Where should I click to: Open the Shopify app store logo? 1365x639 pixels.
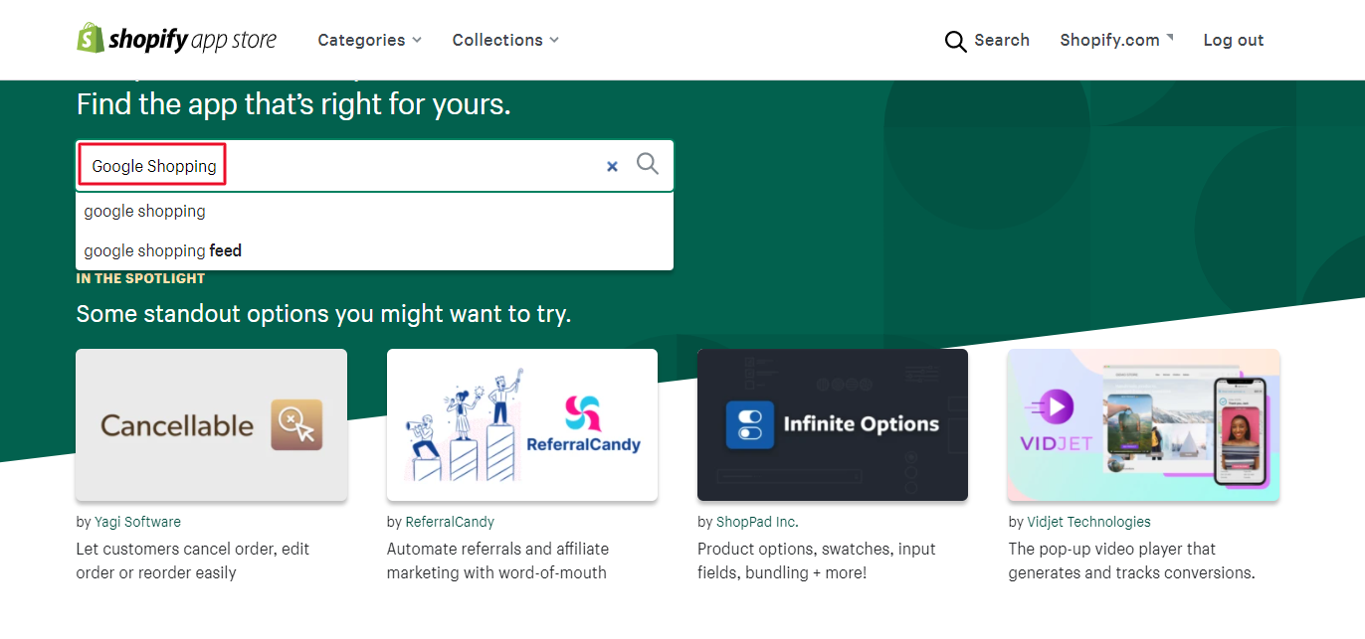(177, 40)
